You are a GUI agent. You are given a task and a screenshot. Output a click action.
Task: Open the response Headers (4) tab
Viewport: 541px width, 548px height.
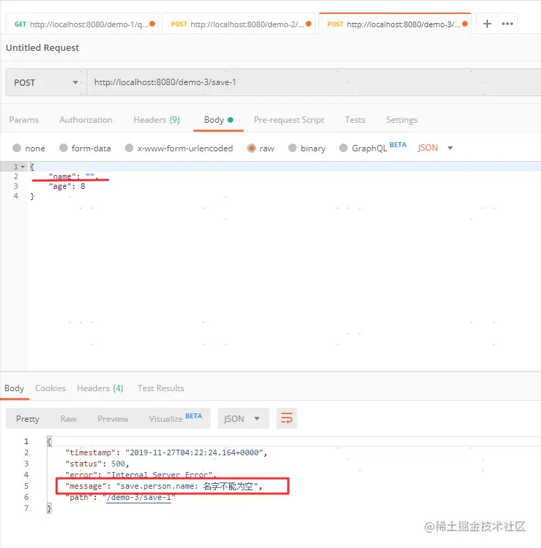point(100,388)
